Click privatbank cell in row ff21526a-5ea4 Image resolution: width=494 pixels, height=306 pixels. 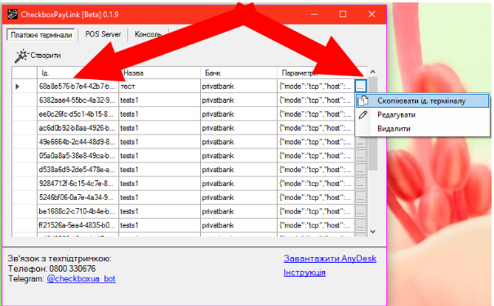tap(238, 224)
